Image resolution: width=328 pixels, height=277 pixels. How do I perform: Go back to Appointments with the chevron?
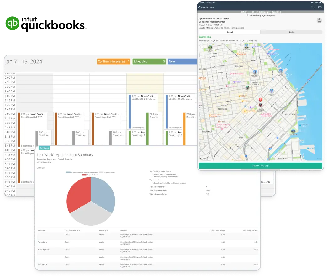tap(199, 7)
